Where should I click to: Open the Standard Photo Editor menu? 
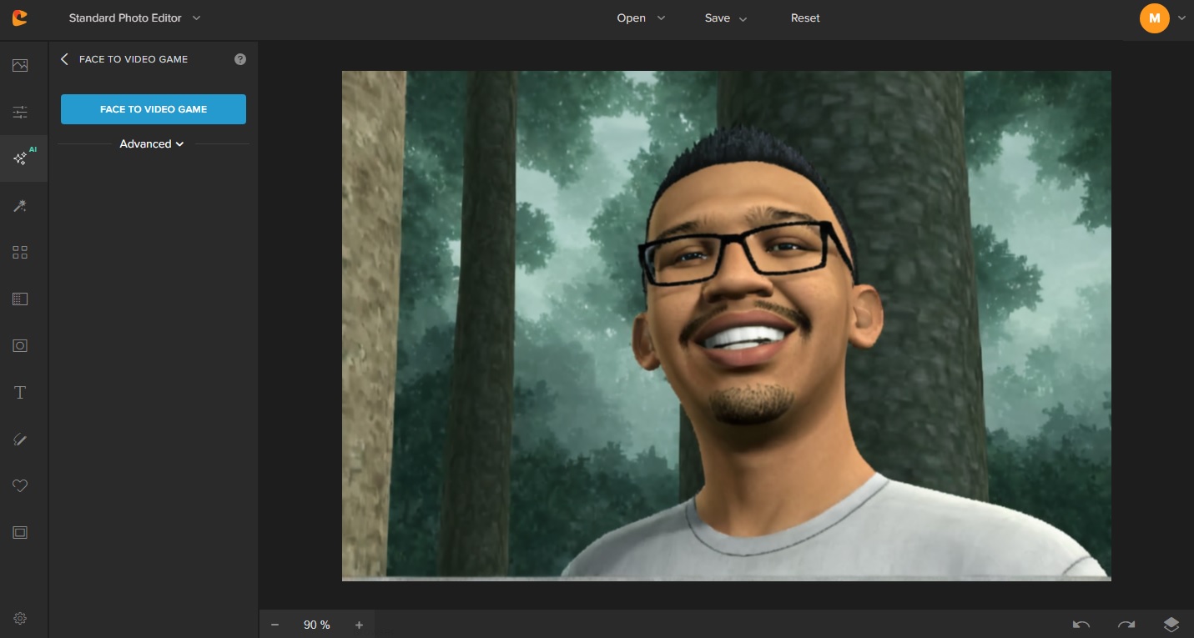[135, 18]
